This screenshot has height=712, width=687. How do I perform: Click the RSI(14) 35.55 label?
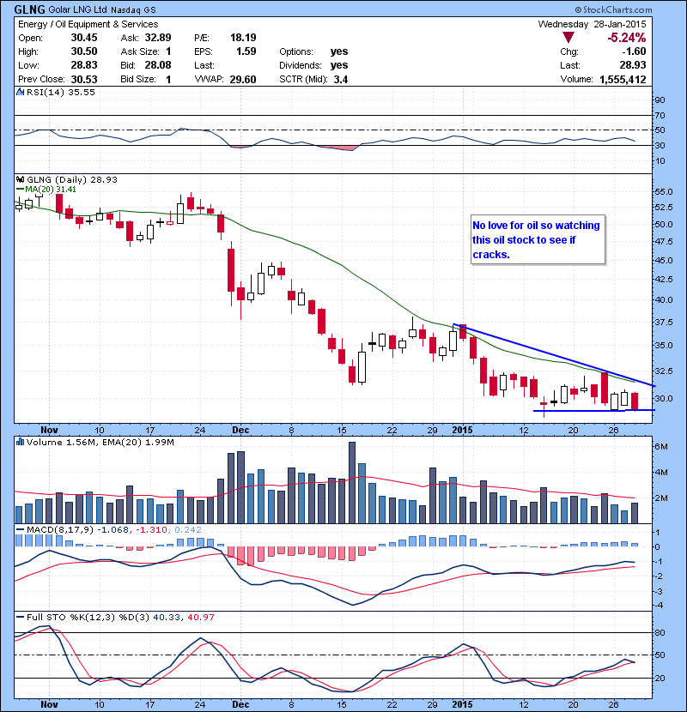[60, 92]
